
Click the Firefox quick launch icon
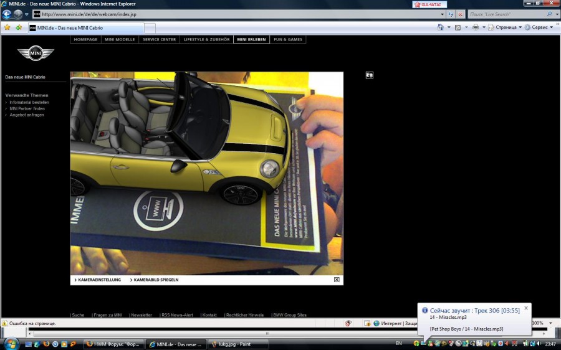pyautogui.click(x=46, y=344)
